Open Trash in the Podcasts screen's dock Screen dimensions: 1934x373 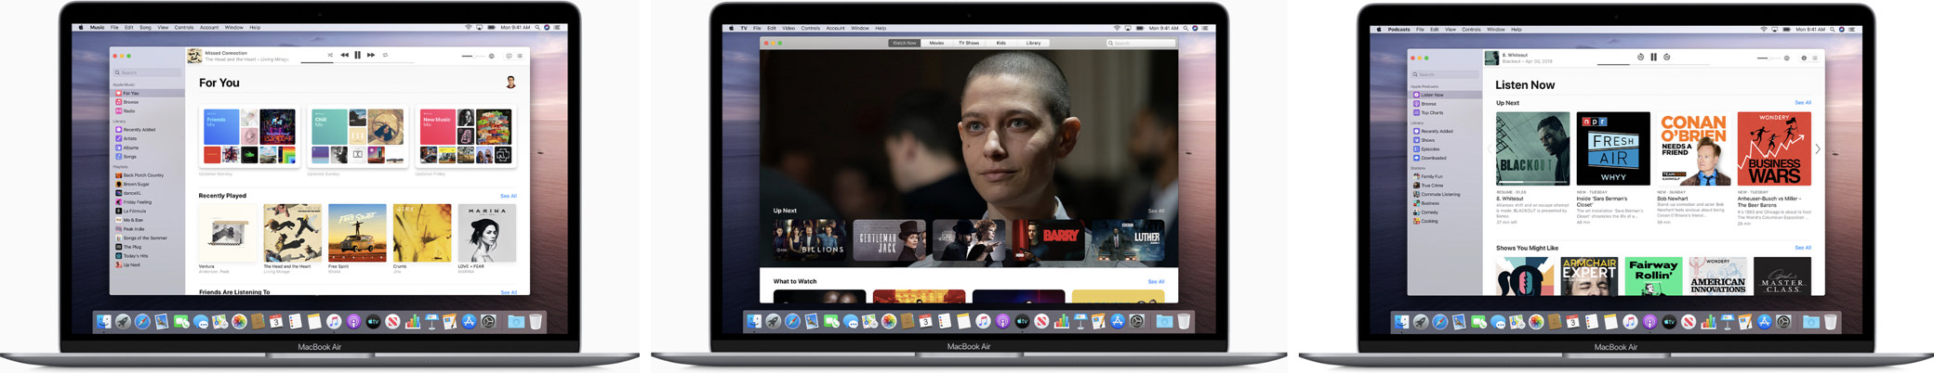(x=1831, y=322)
